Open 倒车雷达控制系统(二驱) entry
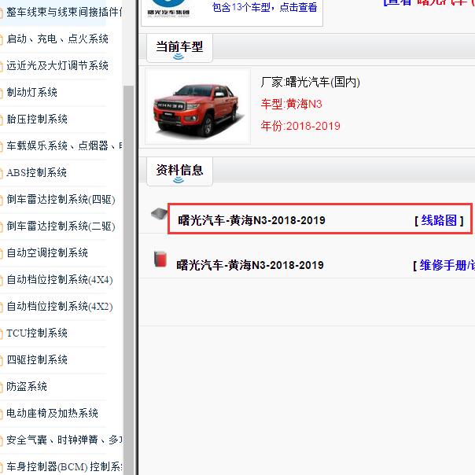The width and height of the screenshot is (475, 475). click(61, 226)
